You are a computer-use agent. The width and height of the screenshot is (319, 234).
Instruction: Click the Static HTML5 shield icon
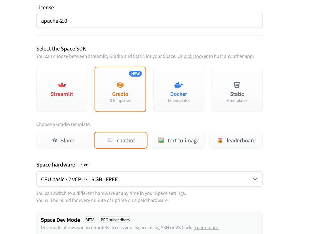237,85
